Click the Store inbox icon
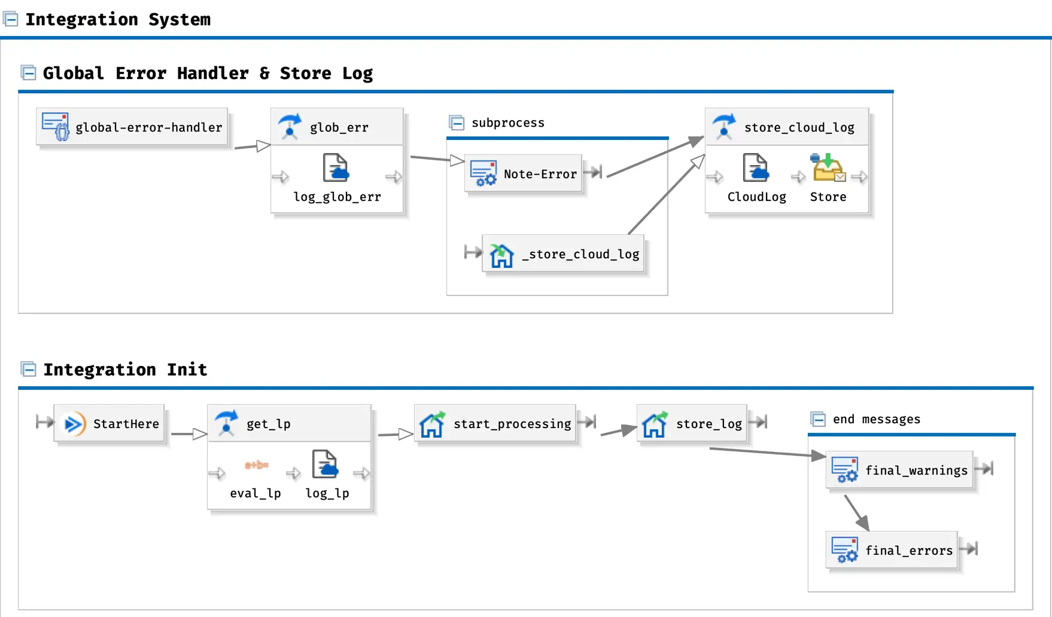This screenshot has width=1052, height=617. coord(828,168)
